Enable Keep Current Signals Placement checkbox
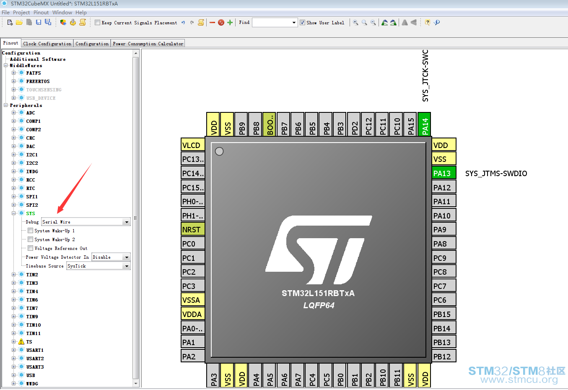This screenshot has height=390, width=568. click(x=97, y=23)
